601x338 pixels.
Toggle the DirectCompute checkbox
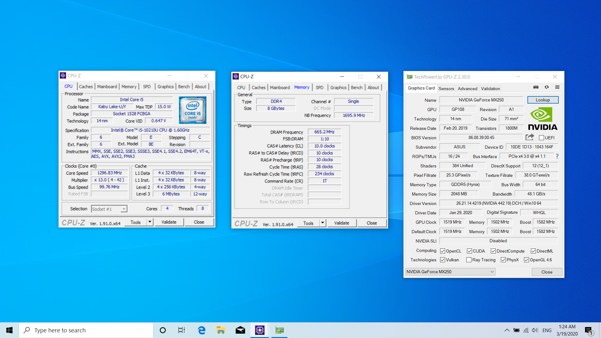click(493, 251)
